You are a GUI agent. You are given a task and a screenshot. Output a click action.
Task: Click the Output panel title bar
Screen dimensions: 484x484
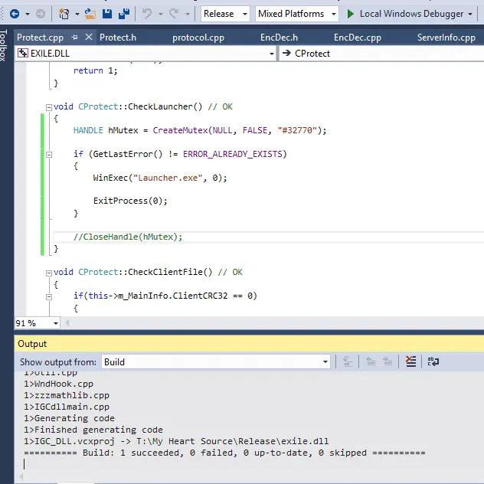click(x=249, y=344)
